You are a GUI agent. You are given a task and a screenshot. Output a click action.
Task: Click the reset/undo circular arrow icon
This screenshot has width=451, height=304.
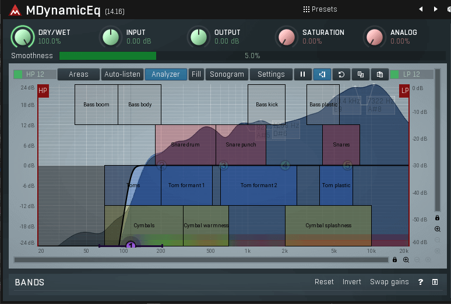pos(341,74)
